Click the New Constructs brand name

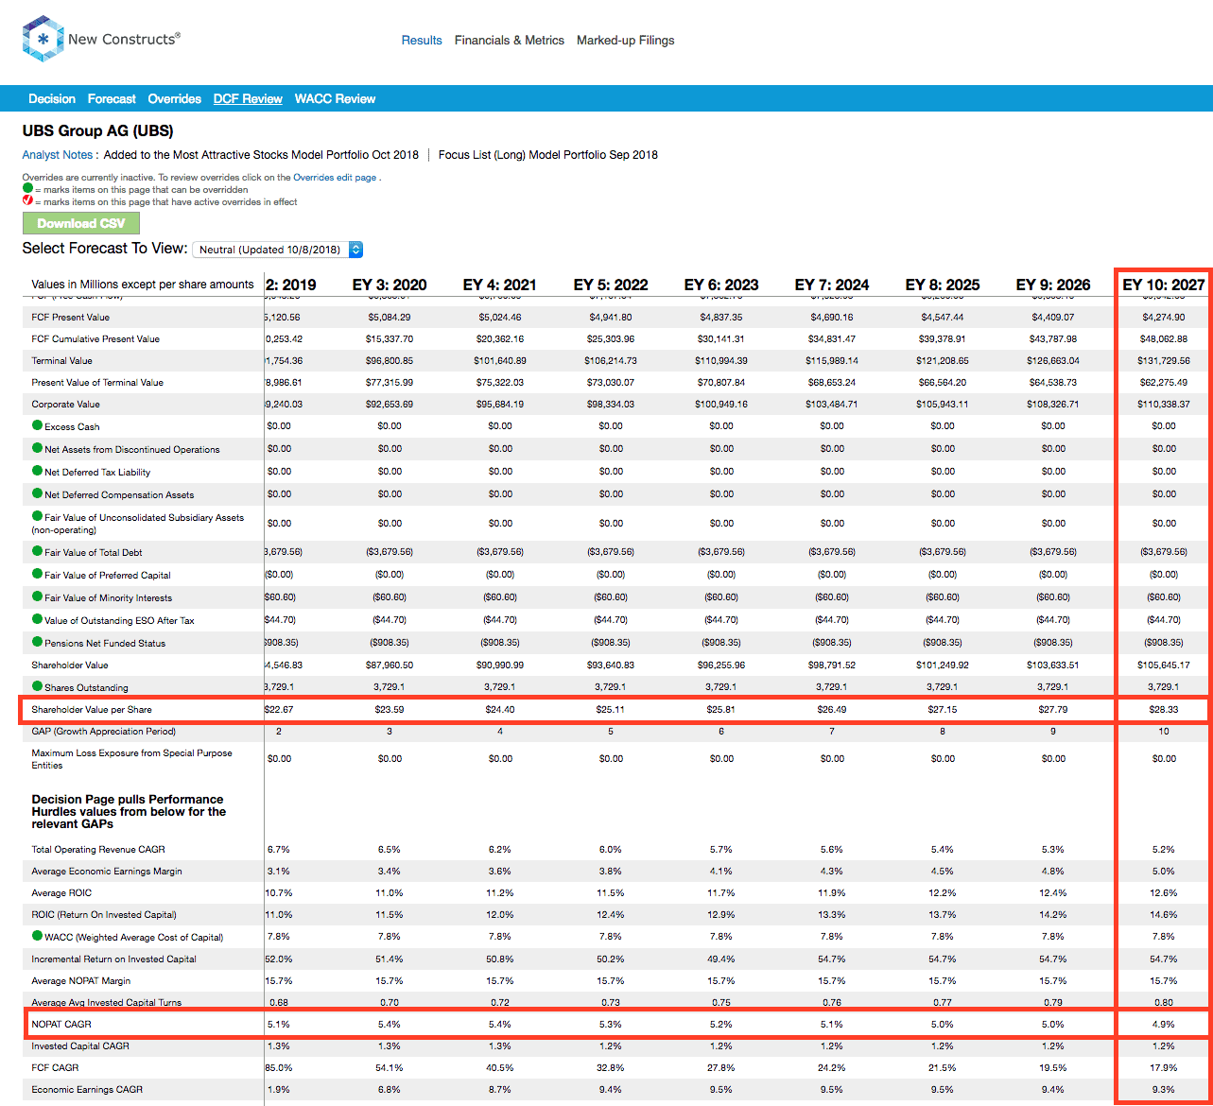[x=124, y=40]
